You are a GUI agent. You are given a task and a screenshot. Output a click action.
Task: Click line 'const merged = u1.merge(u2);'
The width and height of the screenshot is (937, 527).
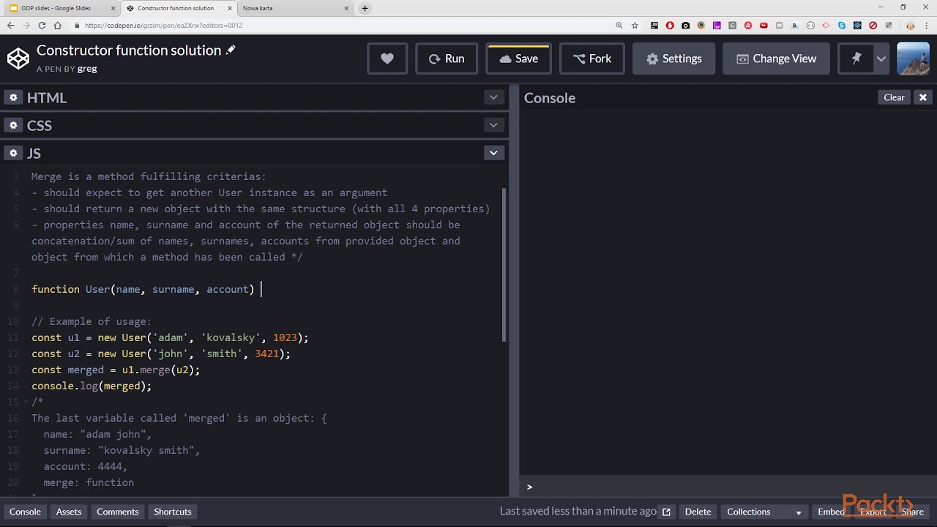pyautogui.click(x=116, y=370)
